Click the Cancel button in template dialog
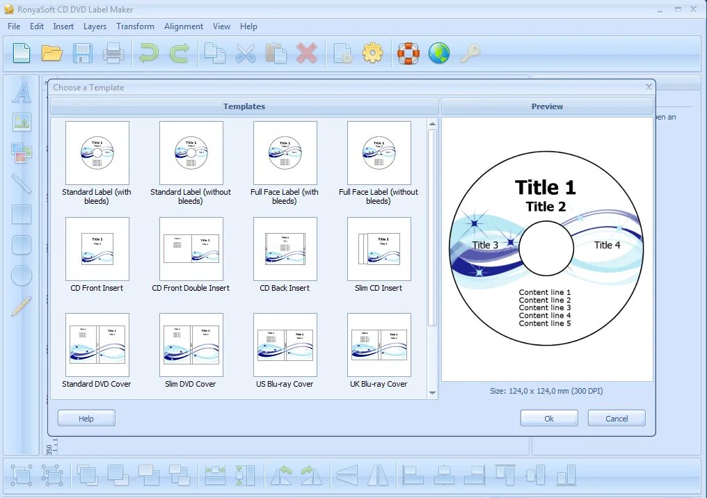Image resolution: width=707 pixels, height=498 pixels. (x=617, y=418)
